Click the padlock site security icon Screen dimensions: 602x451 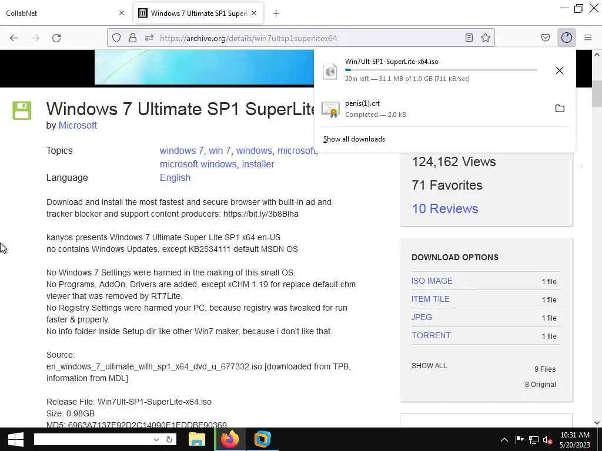click(x=133, y=38)
